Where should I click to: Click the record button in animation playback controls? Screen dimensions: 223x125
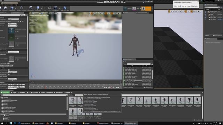pos(111,87)
